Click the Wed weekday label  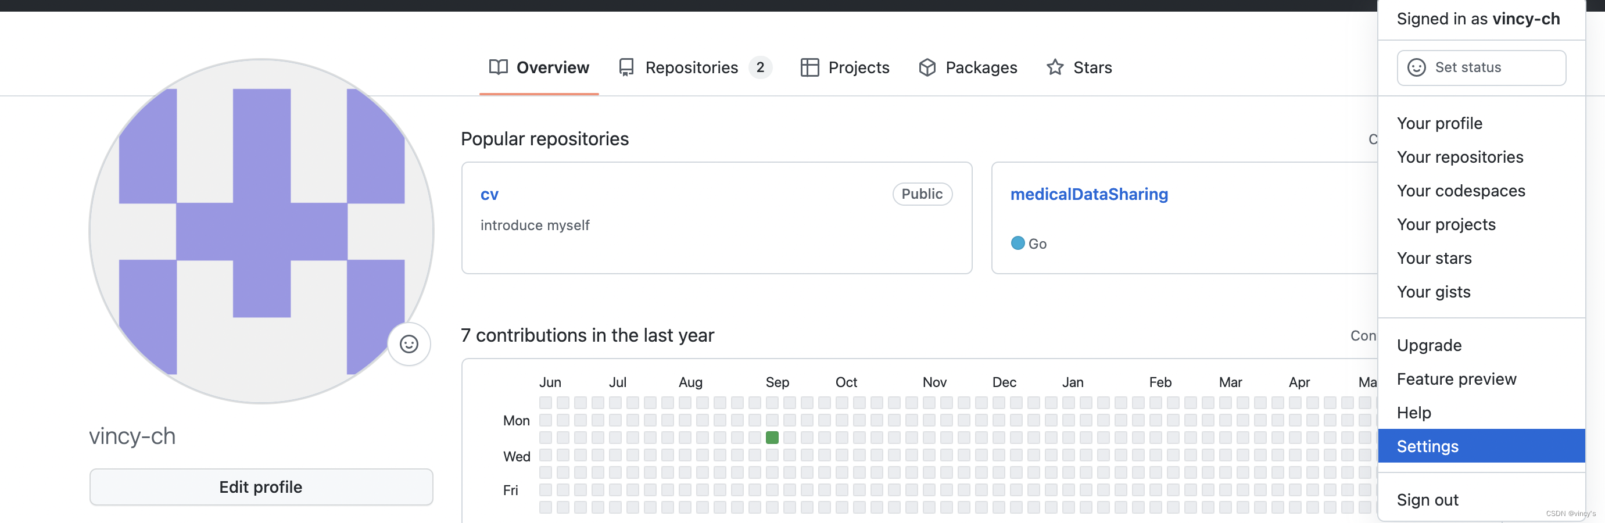[517, 456]
